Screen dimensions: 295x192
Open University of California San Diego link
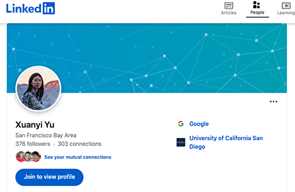tap(226, 142)
